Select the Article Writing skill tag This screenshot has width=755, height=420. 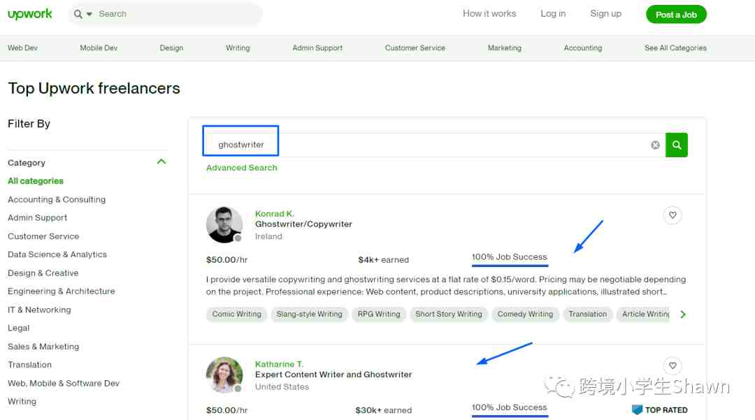[643, 314]
